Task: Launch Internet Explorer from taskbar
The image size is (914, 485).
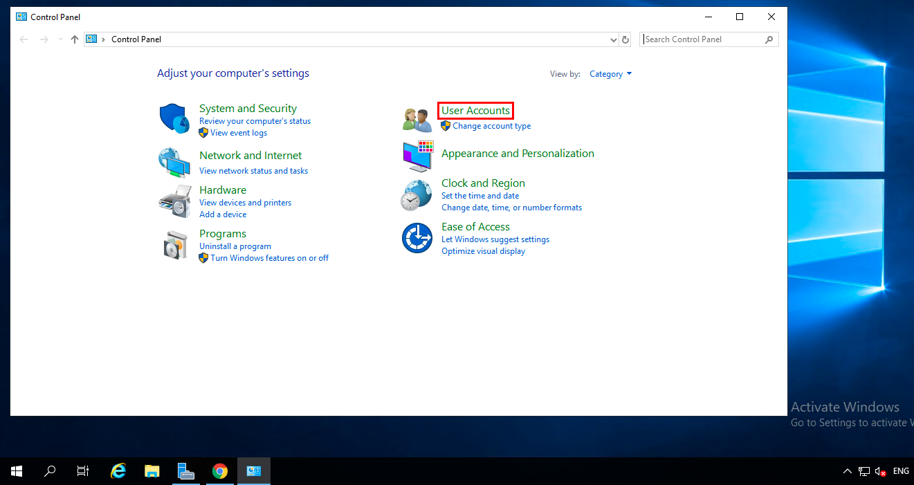Action: coord(118,471)
